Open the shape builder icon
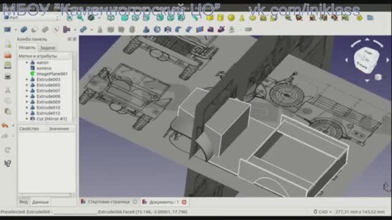 tap(274, 18)
